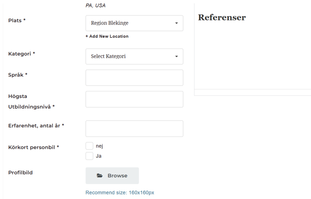
Task: Click the "PA, USA" italic text
Action: [x=96, y=5]
